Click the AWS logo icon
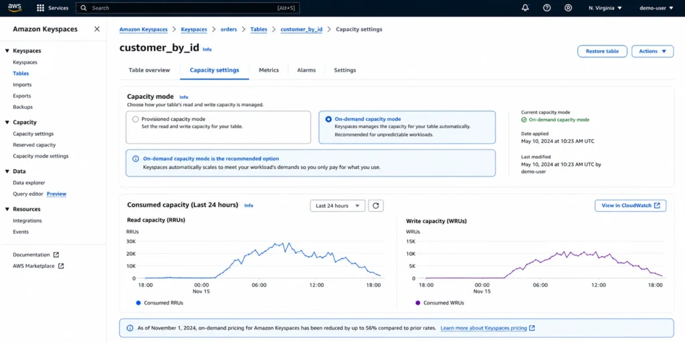 pos(15,8)
